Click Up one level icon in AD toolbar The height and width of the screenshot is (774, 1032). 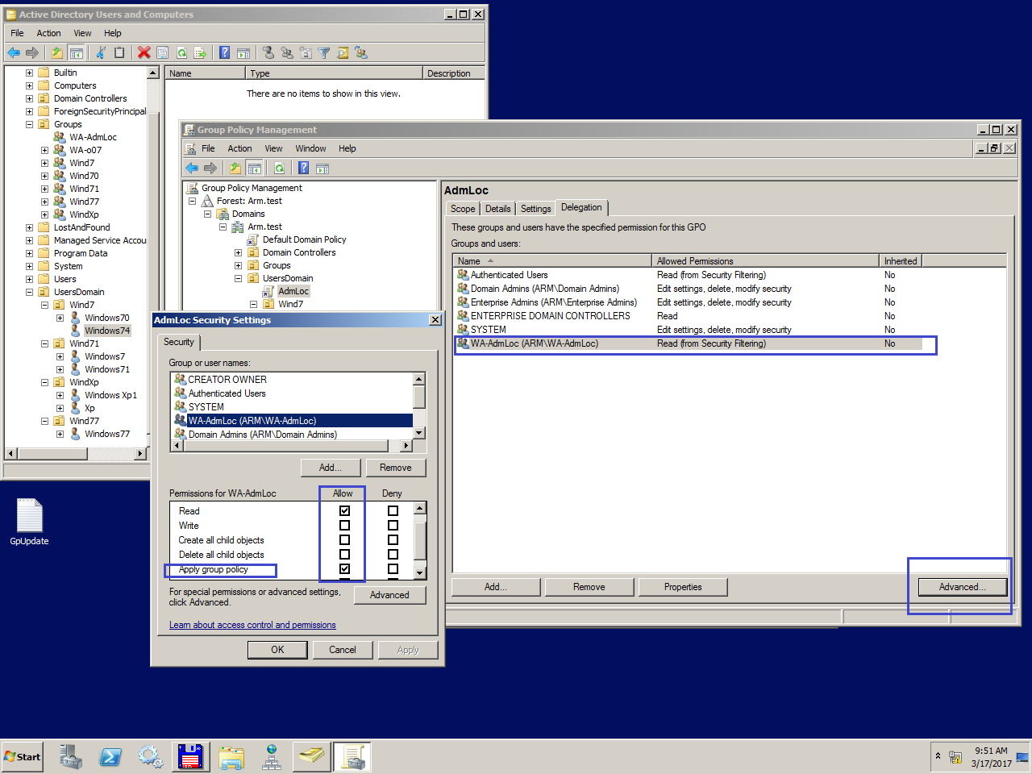tap(56, 52)
